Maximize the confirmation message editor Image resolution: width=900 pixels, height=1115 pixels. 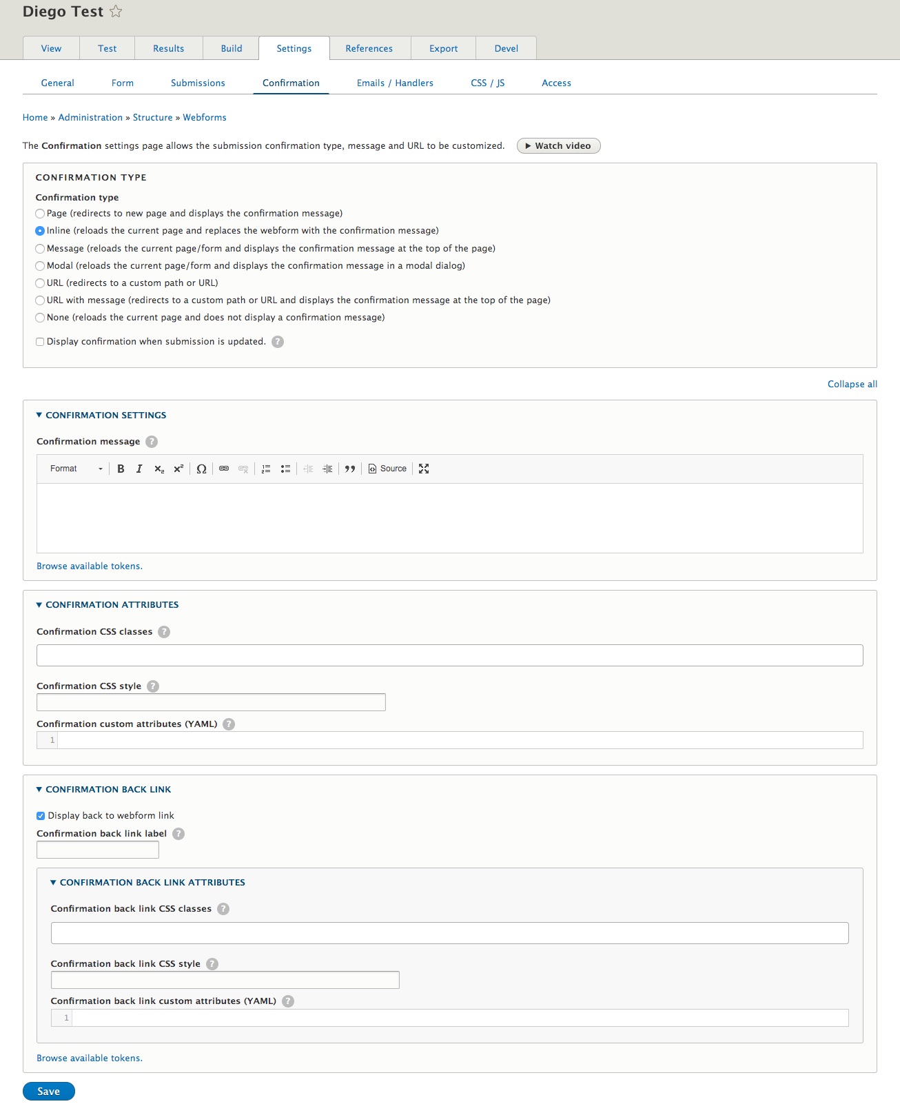[424, 469]
